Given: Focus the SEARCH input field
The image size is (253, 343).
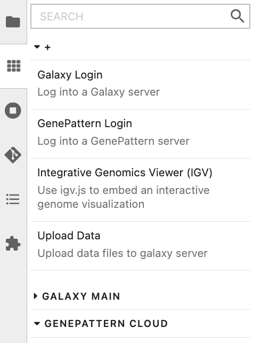Looking at the screenshot, I should (x=140, y=17).
